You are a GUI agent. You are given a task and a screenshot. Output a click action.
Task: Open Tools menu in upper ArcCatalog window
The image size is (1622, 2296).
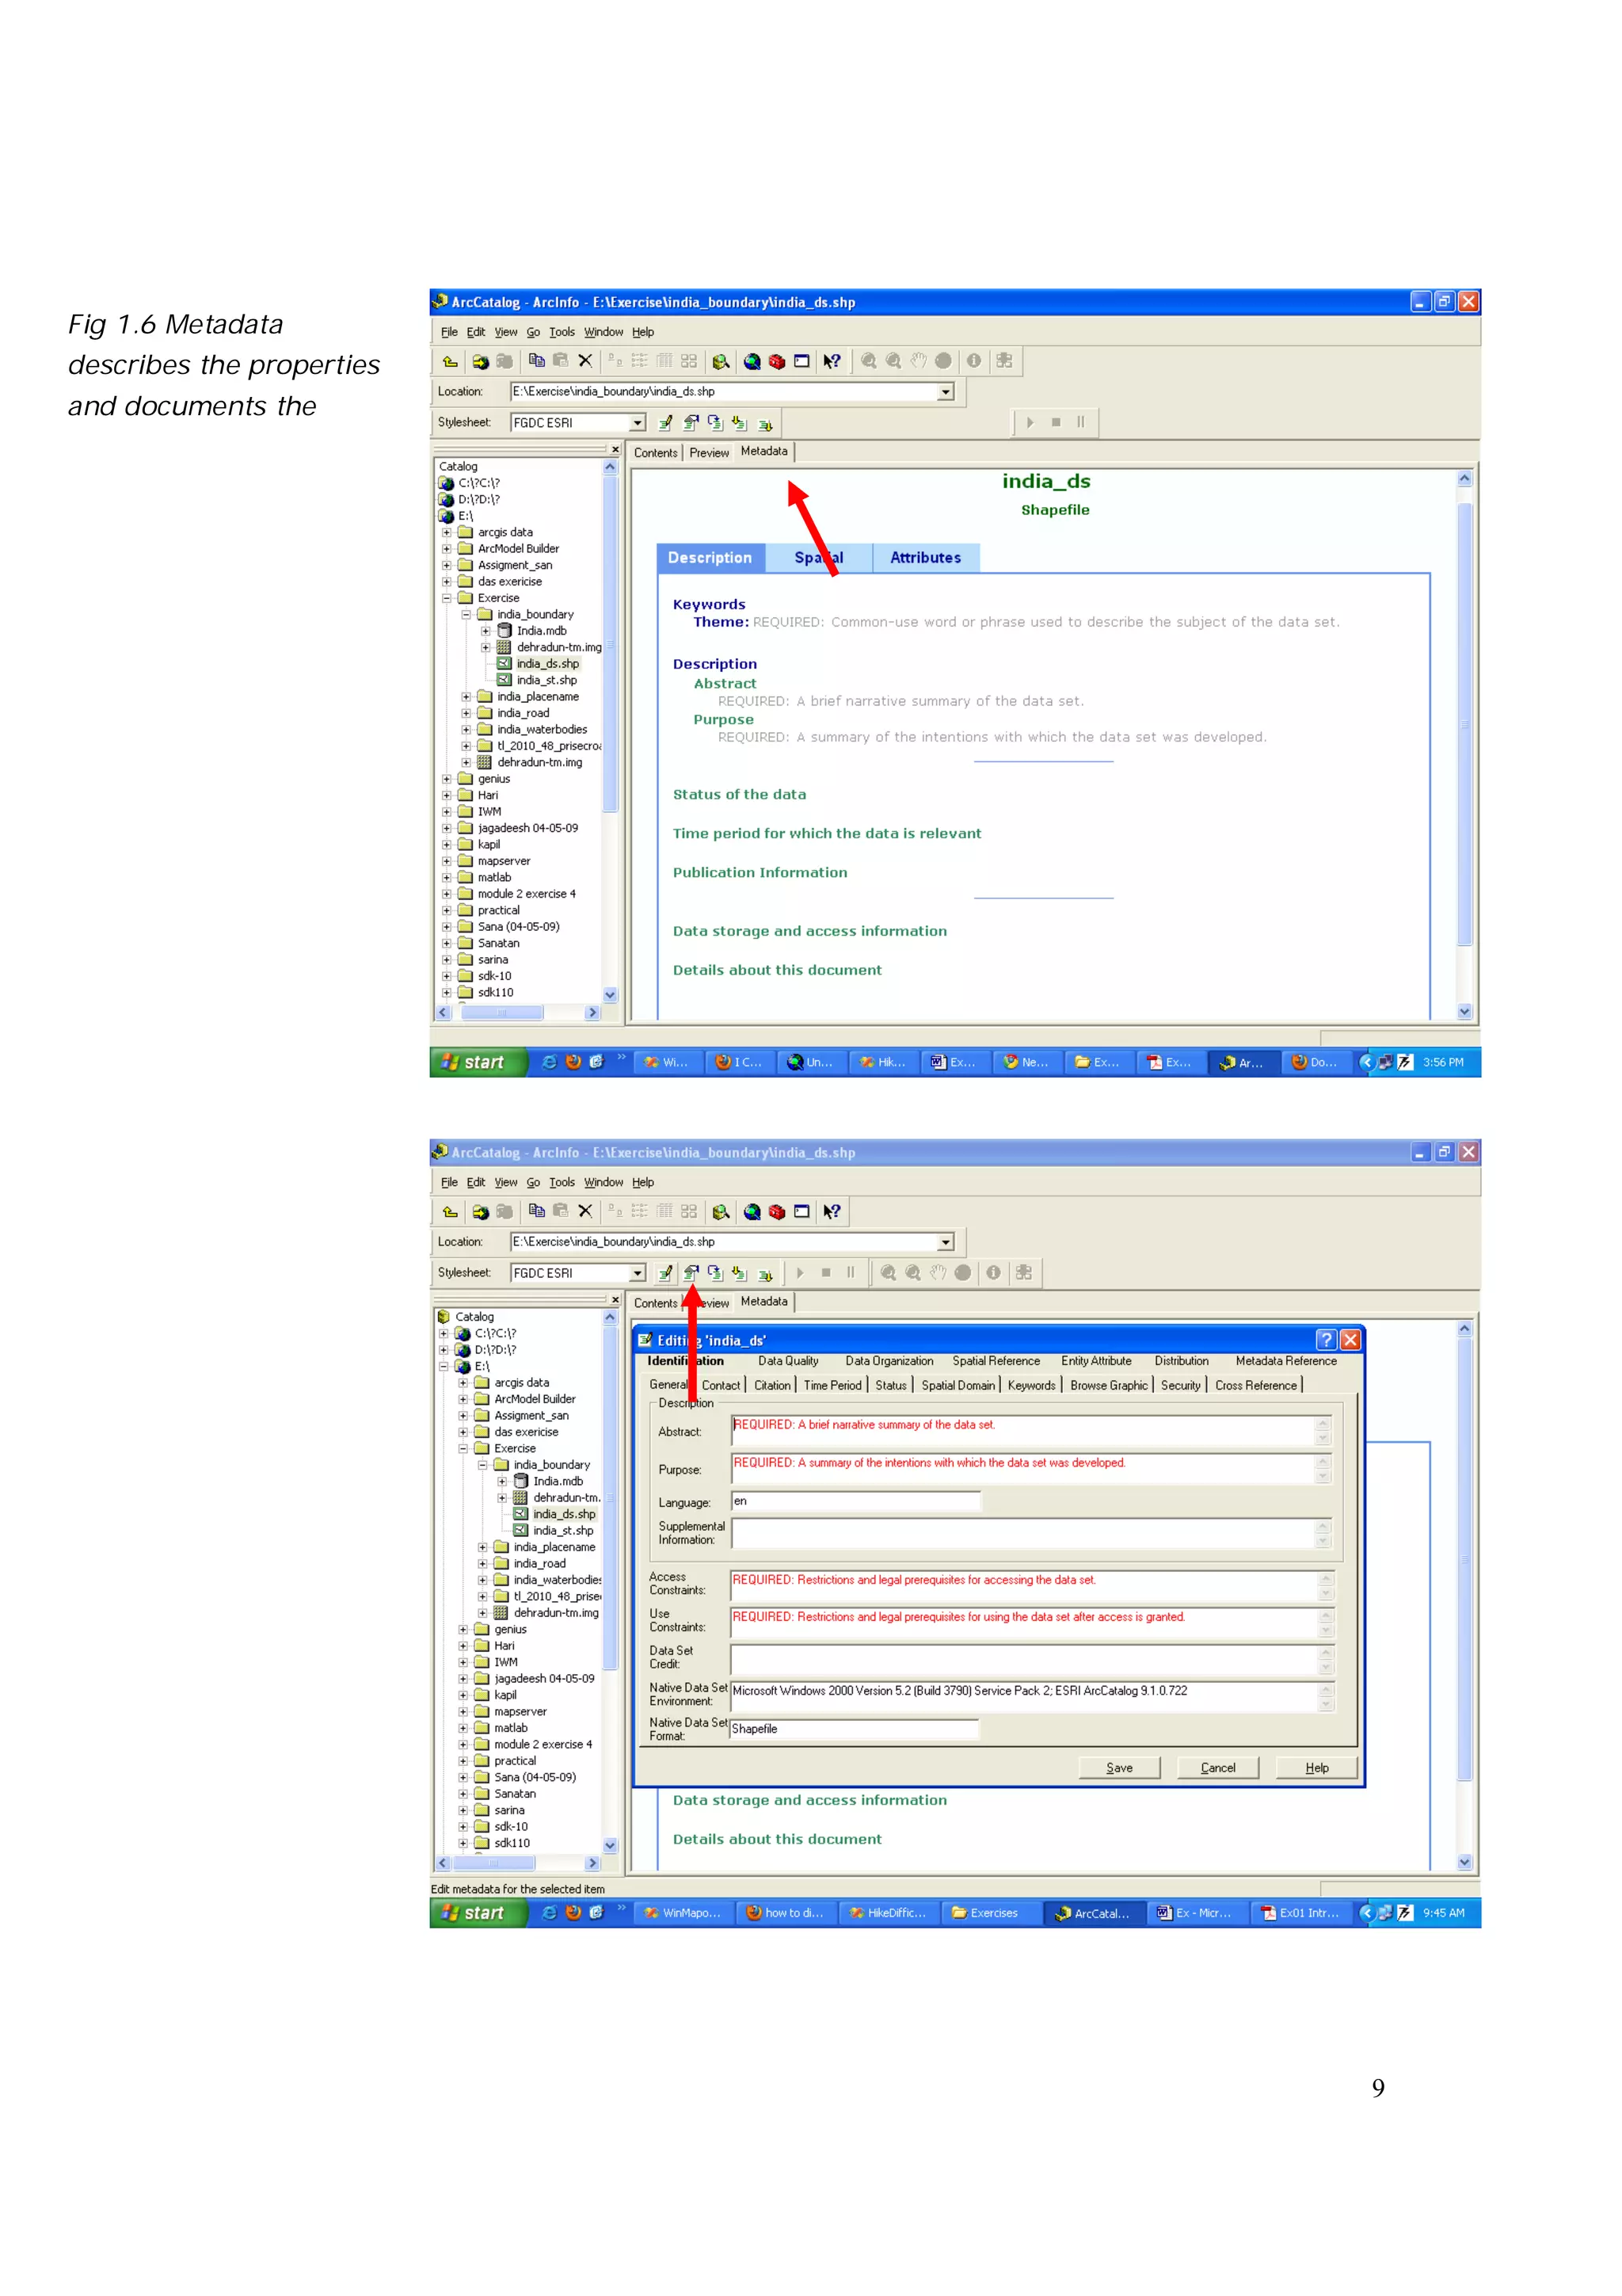562,332
